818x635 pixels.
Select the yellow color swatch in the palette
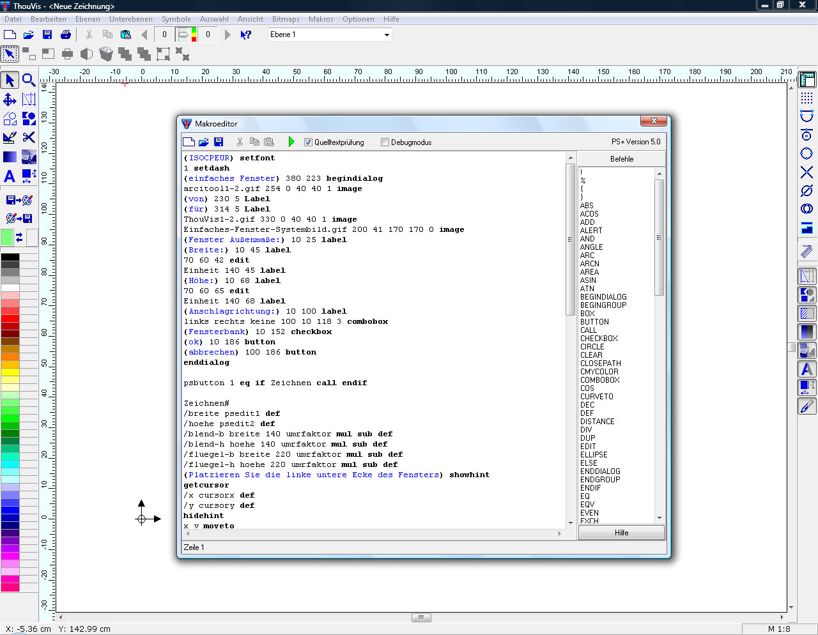(x=10, y=372)
